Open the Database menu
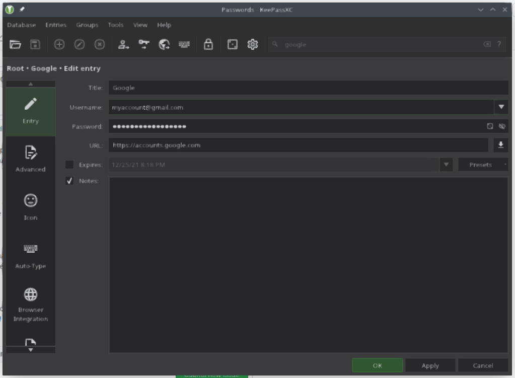 (x=21, y=25)
